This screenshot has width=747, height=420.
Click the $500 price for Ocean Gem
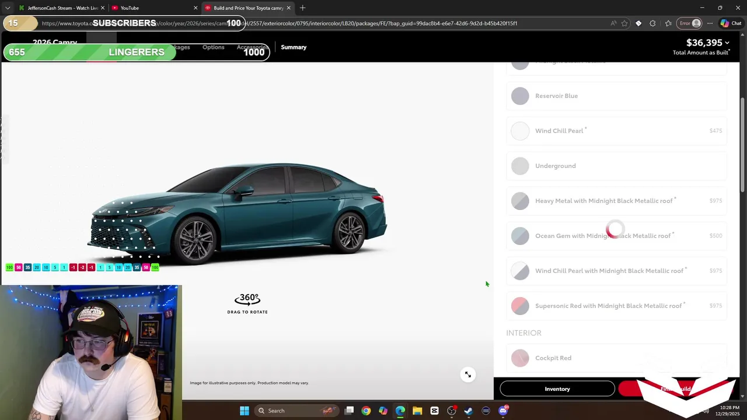[x=715, y=236]
